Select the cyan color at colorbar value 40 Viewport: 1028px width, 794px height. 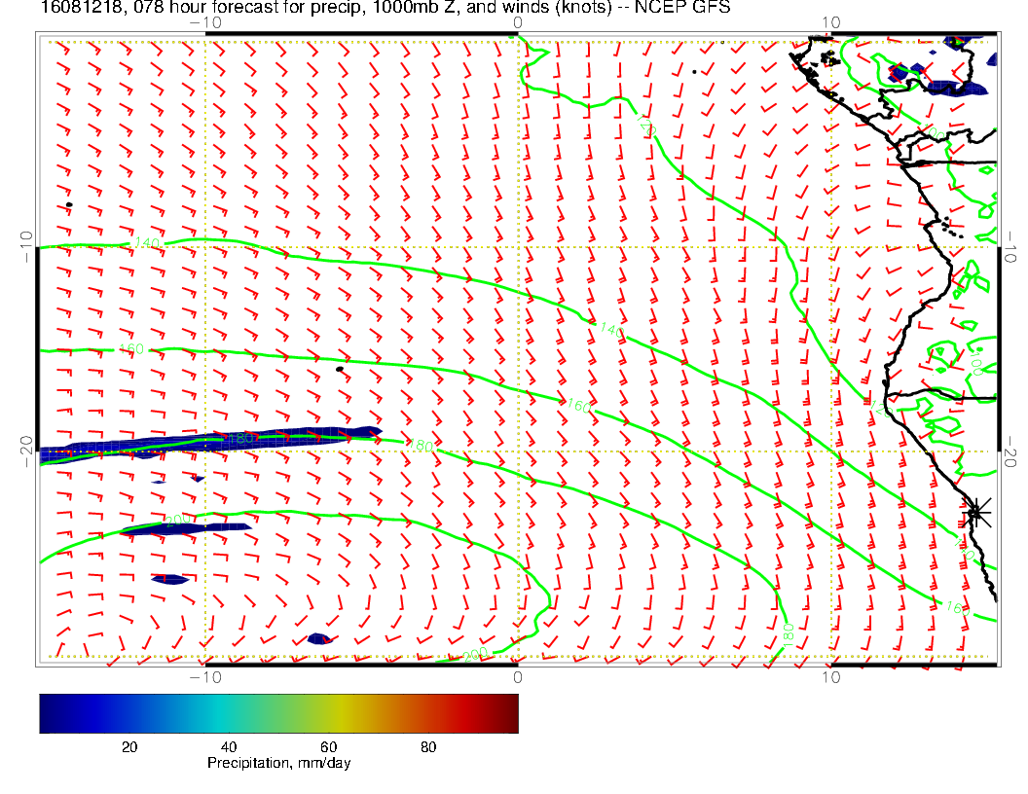[226, 713]
